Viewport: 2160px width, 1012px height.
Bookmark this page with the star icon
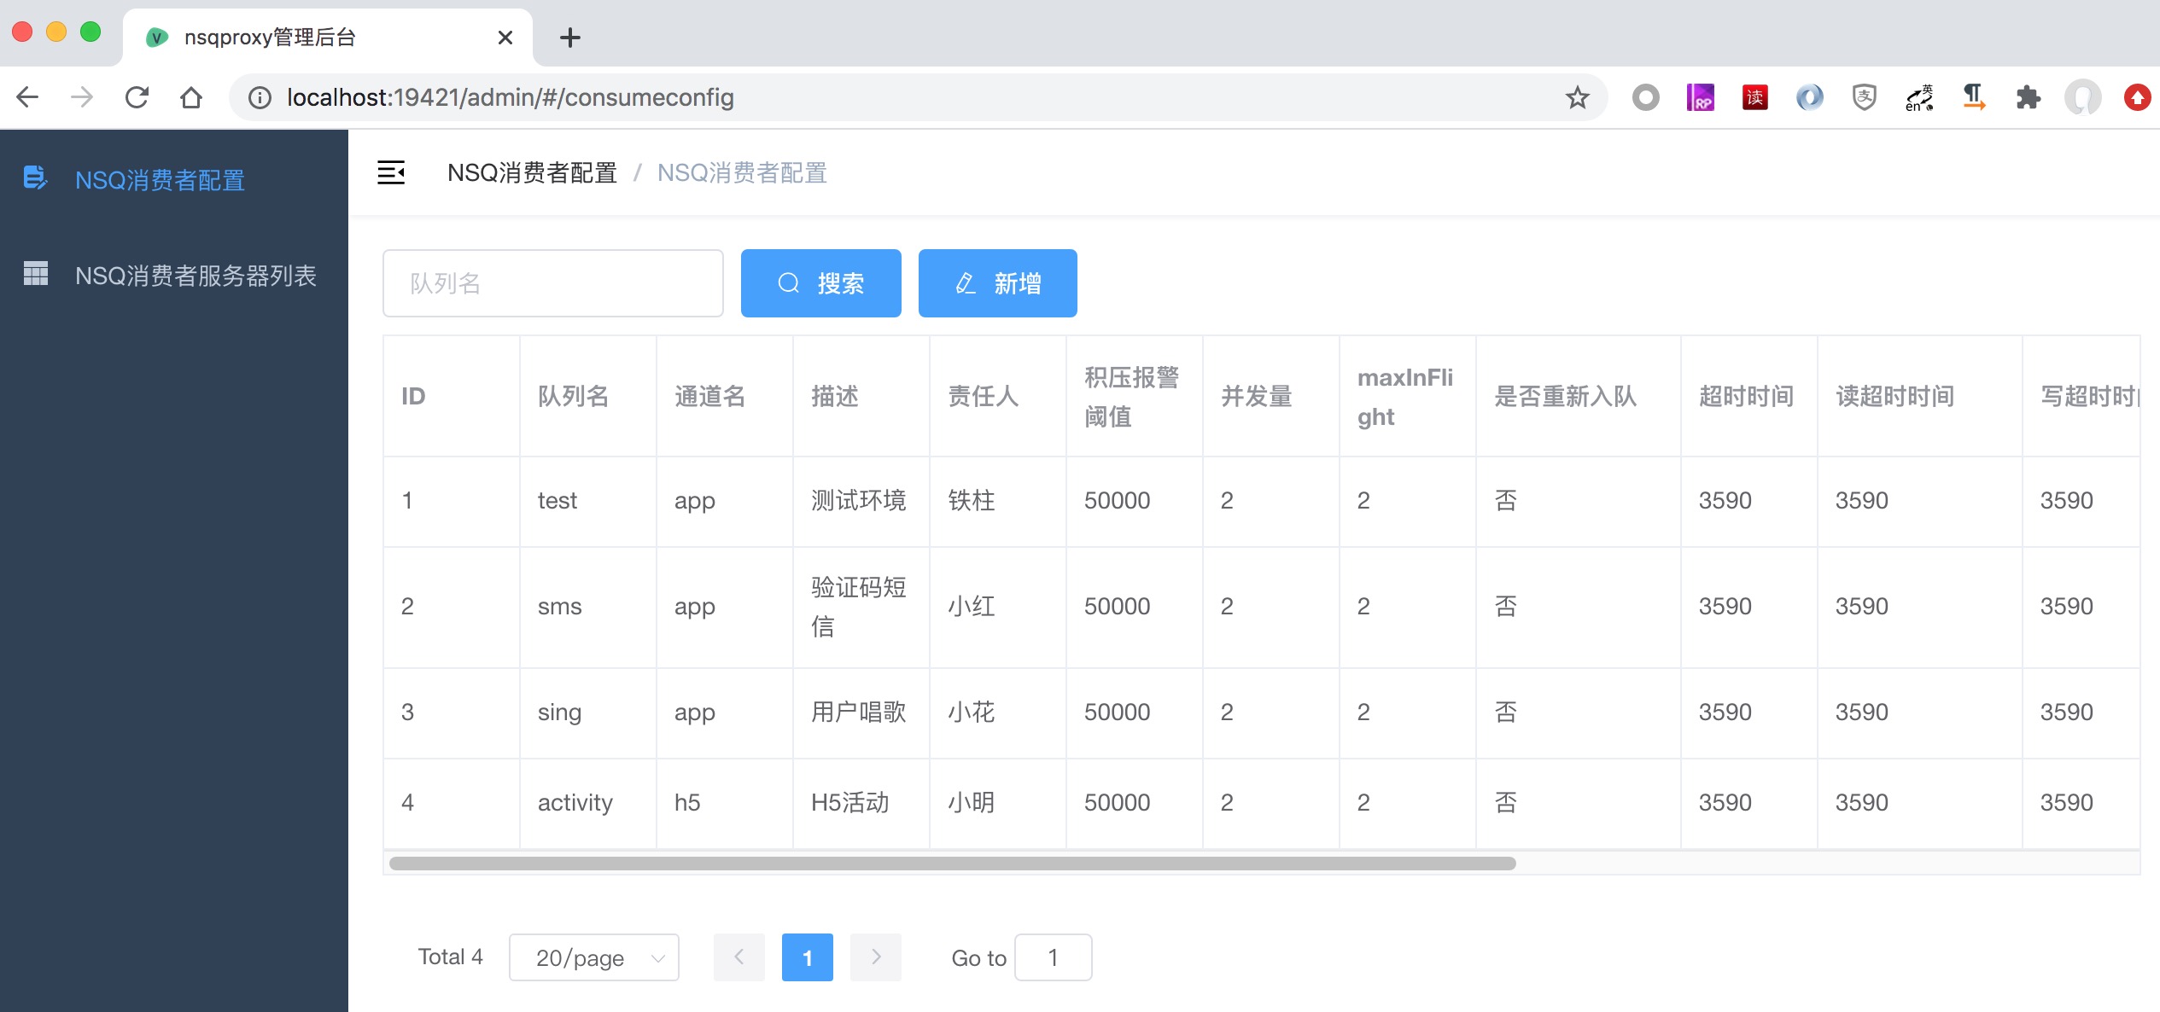(1577, 97)
